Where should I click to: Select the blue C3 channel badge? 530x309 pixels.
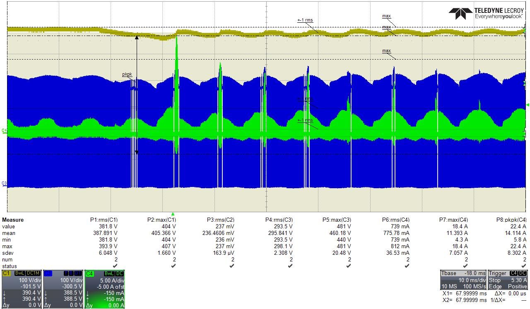coord(48,273)
